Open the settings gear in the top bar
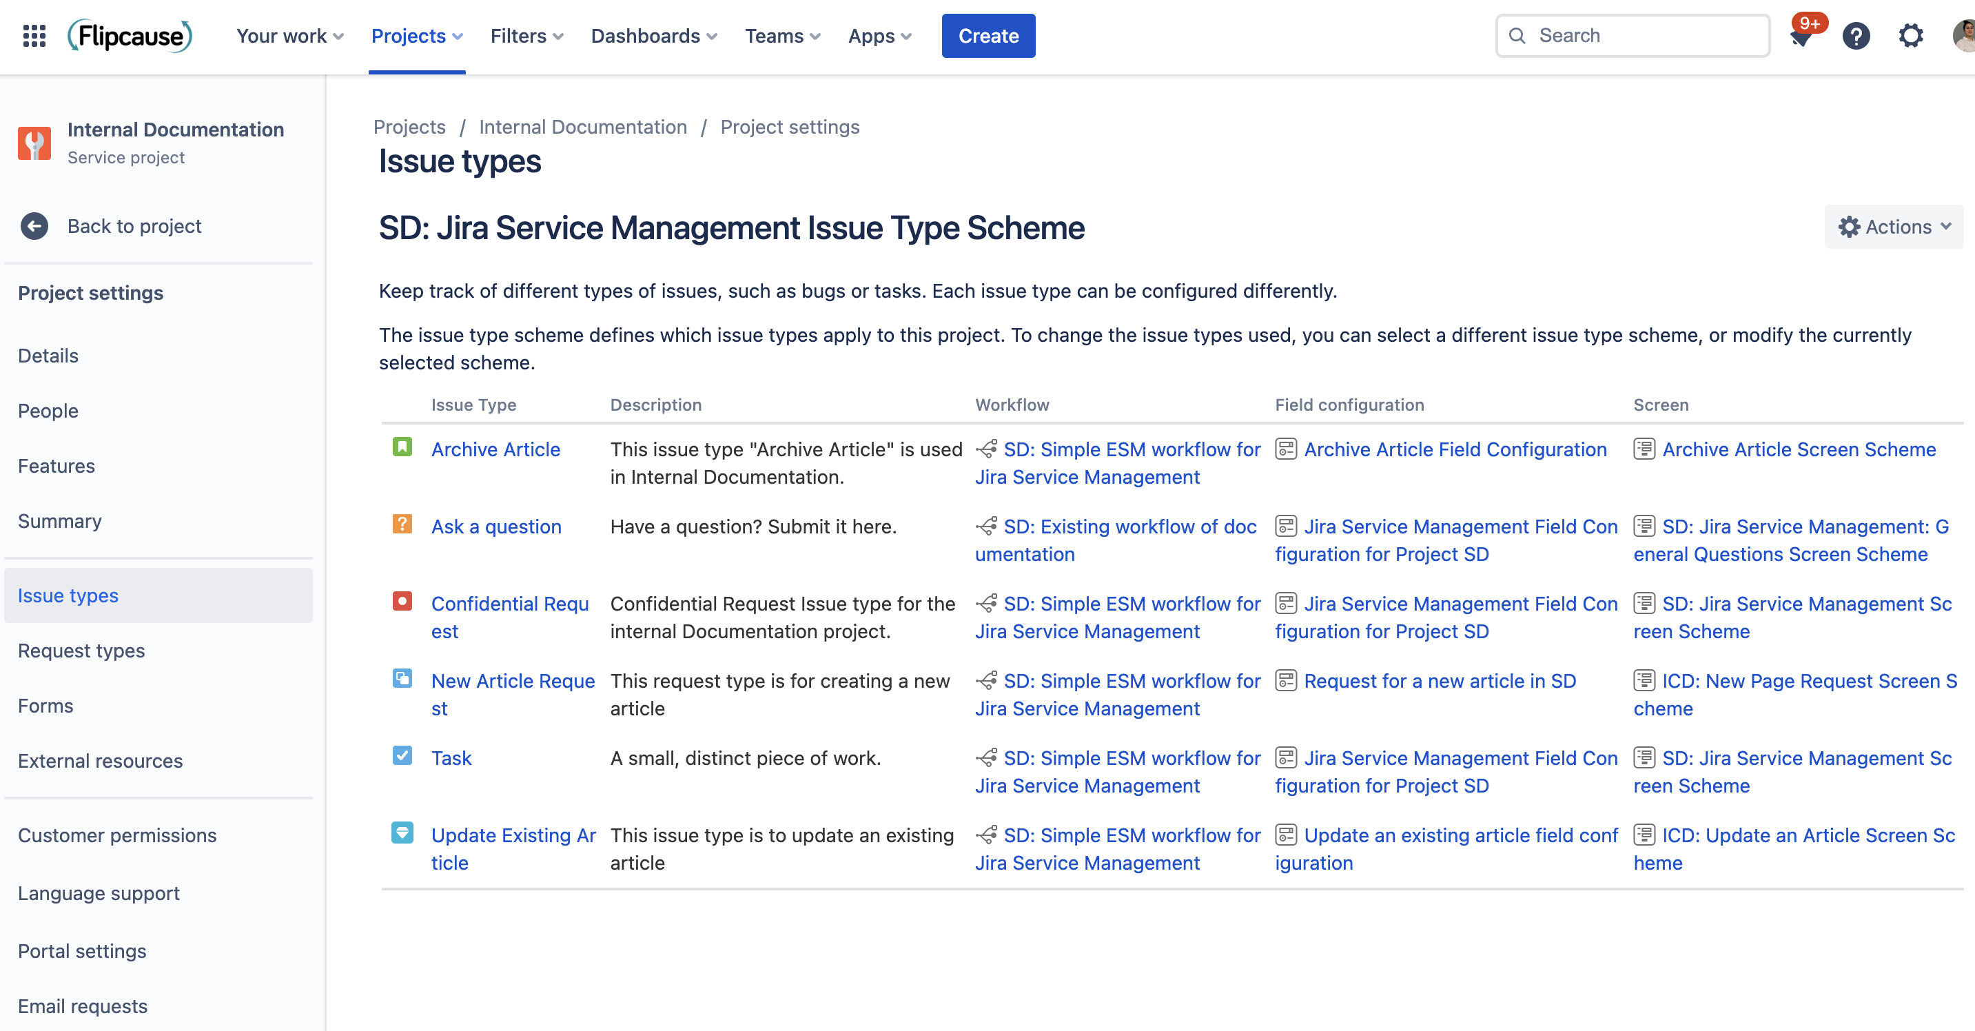 pos(1911,36)
